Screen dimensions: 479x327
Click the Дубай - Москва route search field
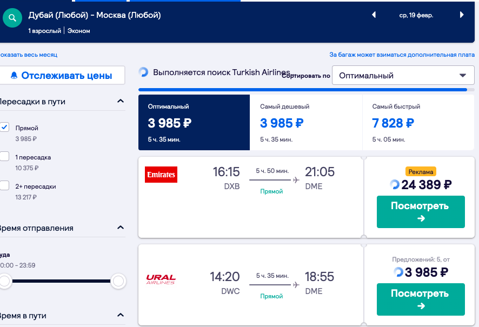[x=95, y=15]
